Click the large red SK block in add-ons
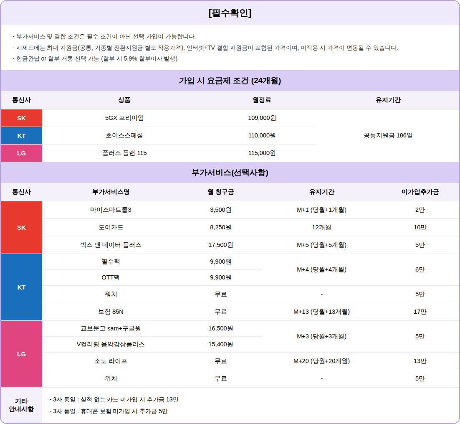 [21, 228]
